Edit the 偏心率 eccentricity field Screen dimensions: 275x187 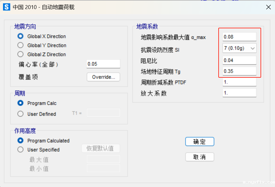coord(103,64)
